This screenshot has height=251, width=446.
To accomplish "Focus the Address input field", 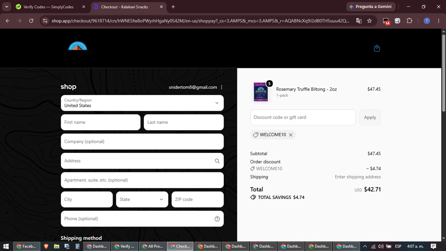I will coord(142,161).
